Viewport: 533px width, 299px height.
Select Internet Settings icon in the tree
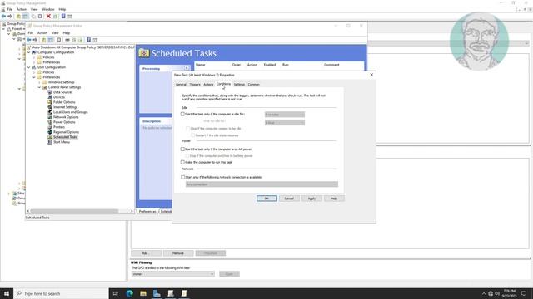click(50, 107)
